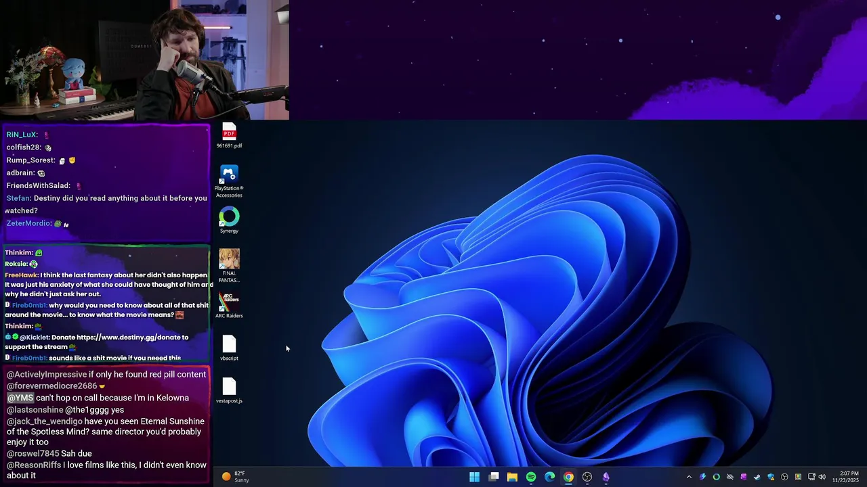Click FreeHawk's username in chat
This screenshot has width=867, height=487.
click(x=21, y=275)
